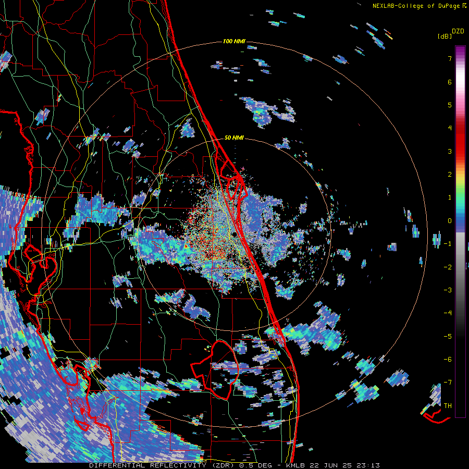This screenshot has height=469, width=469.
Task: Select the -2 dB scale value
Action: (x=448, y=267)
